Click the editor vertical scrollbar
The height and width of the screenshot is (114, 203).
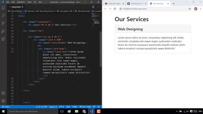pyautogui.click(x=101, y=49)
